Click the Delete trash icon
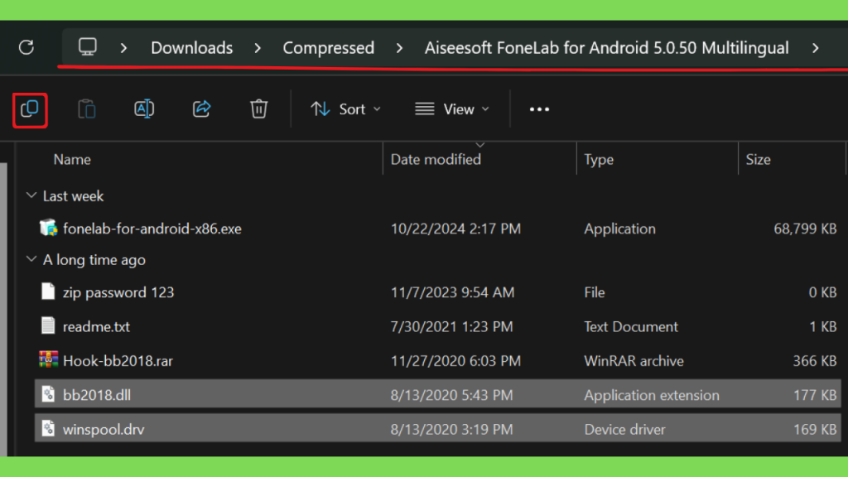 coord(259,109)
